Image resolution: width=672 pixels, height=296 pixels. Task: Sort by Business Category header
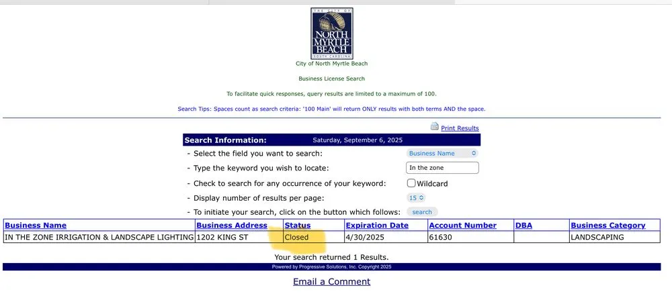pyautogui.click(x=607, y=226)
